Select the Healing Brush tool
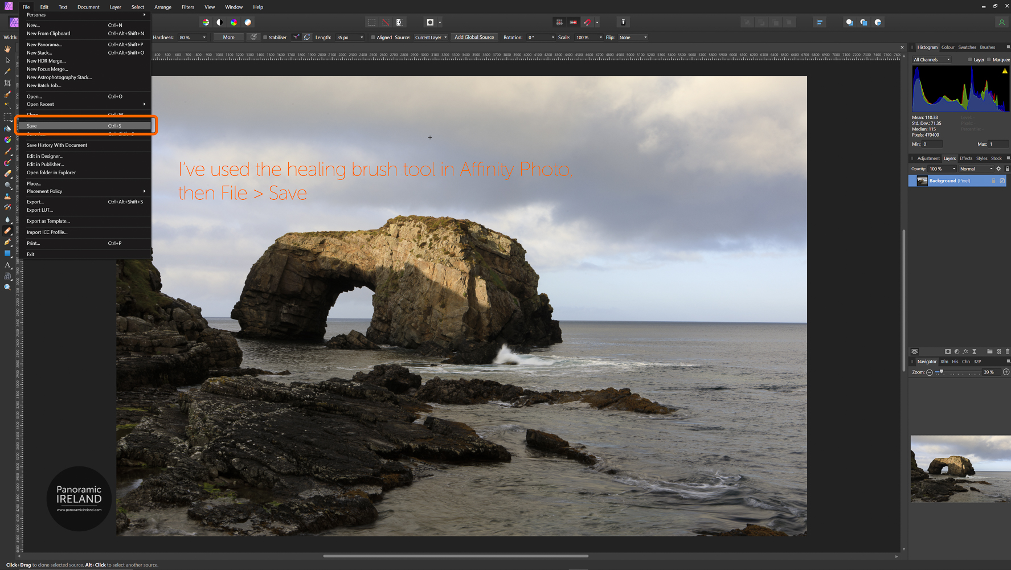Image resolution: width=1011 pixels, height=570 pixels. click(x=7, y=231)
